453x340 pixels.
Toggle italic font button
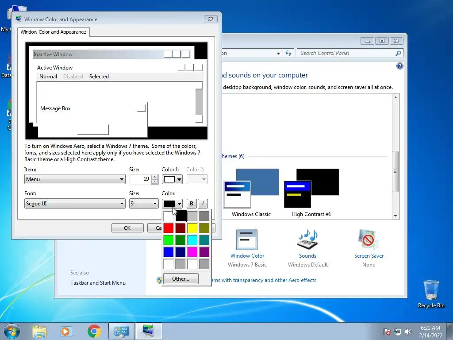(203, 204)
